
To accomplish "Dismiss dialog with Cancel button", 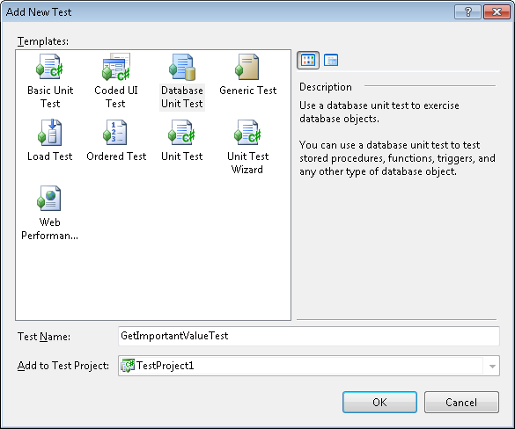I will click(461, 402).
